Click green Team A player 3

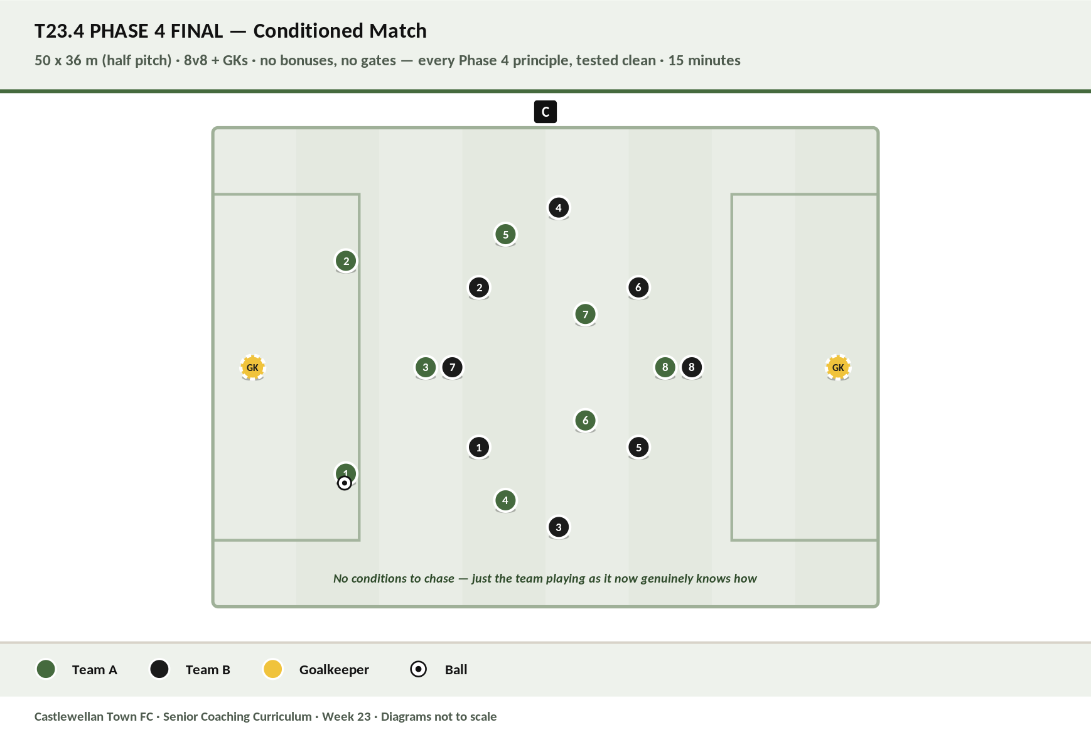click(426, 367)
